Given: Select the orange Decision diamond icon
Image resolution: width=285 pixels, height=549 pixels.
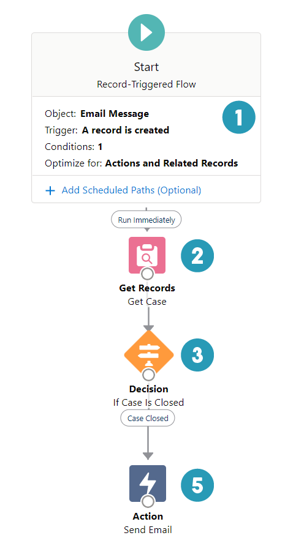Looking at the screenshot, I should tap(149, 354).
